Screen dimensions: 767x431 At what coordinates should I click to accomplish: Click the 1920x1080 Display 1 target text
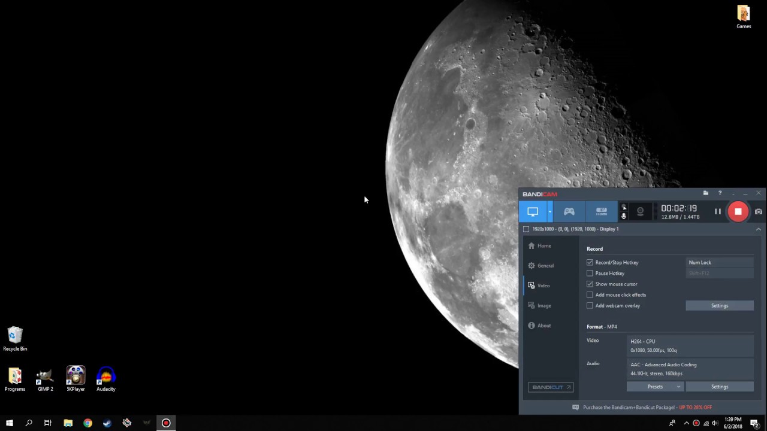coord(575,229)
